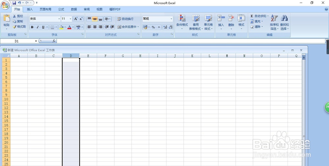
Task: Decrease font size with the small A
Action: (81, 19)
